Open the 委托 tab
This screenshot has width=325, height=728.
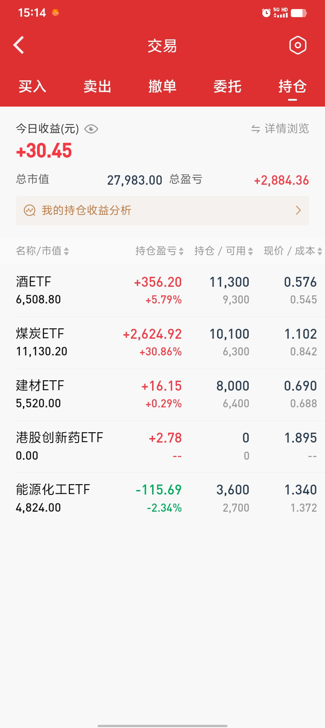pyautogui.click(x=227, y=86)
